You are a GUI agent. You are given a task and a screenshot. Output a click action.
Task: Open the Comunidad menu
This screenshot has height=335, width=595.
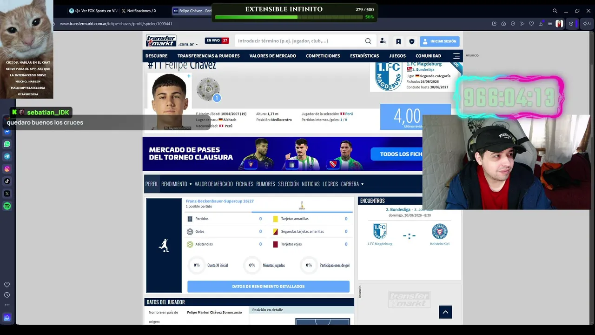pyautogui.click(x=428, y=56)
